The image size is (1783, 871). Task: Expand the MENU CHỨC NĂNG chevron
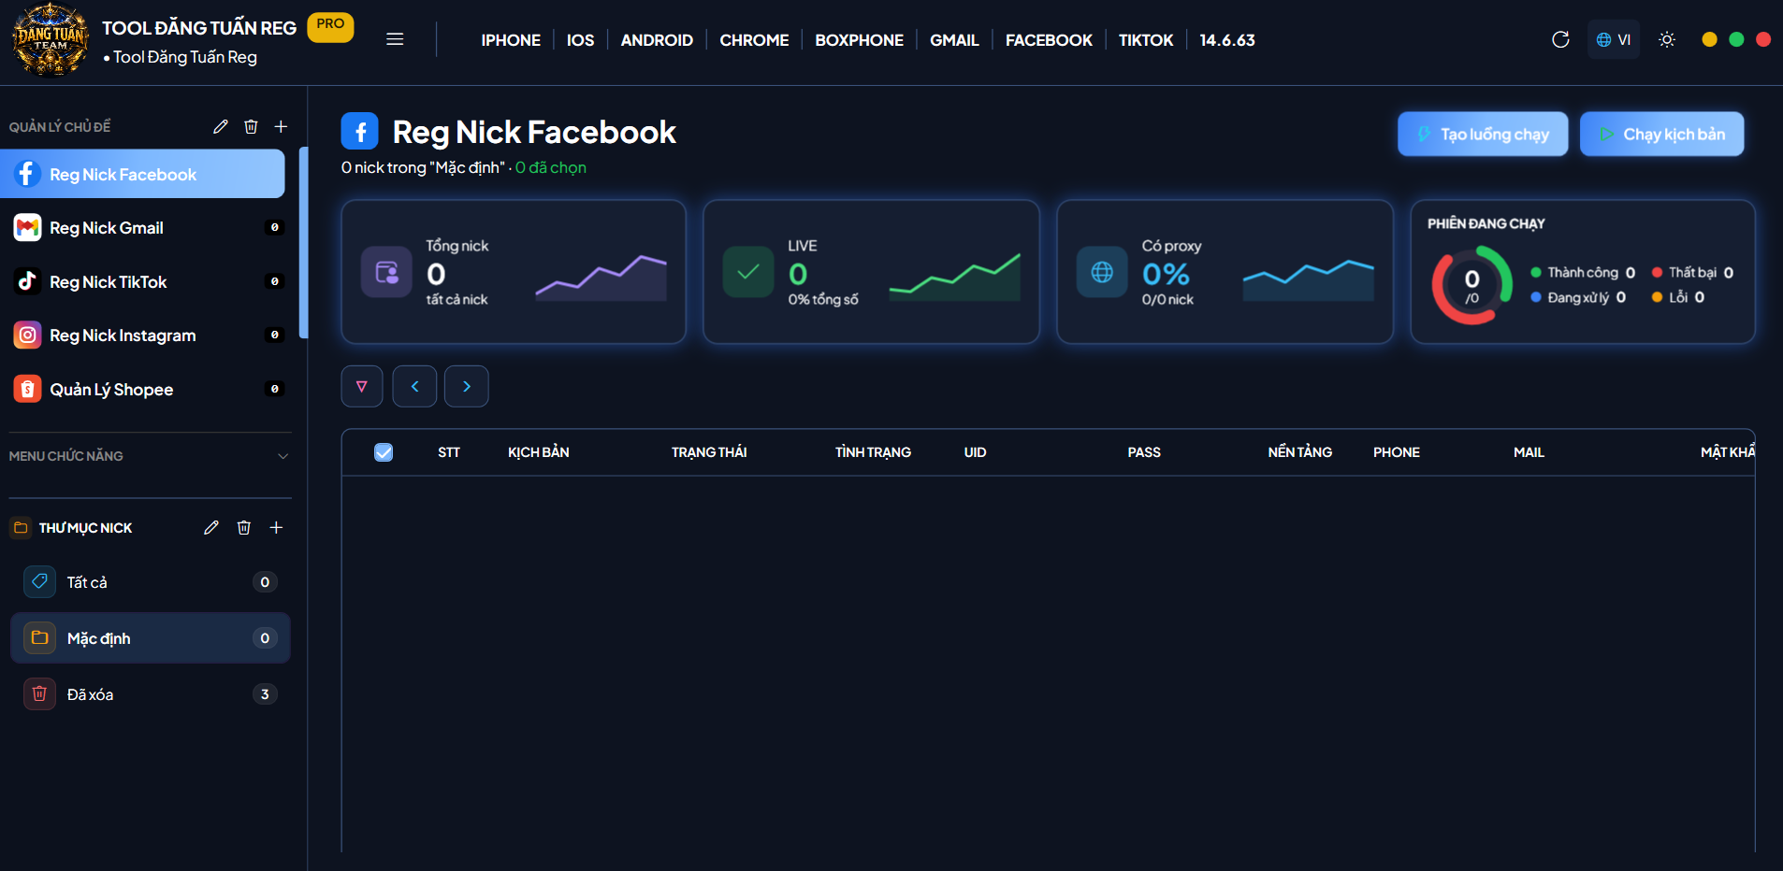click(x=283, y=456)
